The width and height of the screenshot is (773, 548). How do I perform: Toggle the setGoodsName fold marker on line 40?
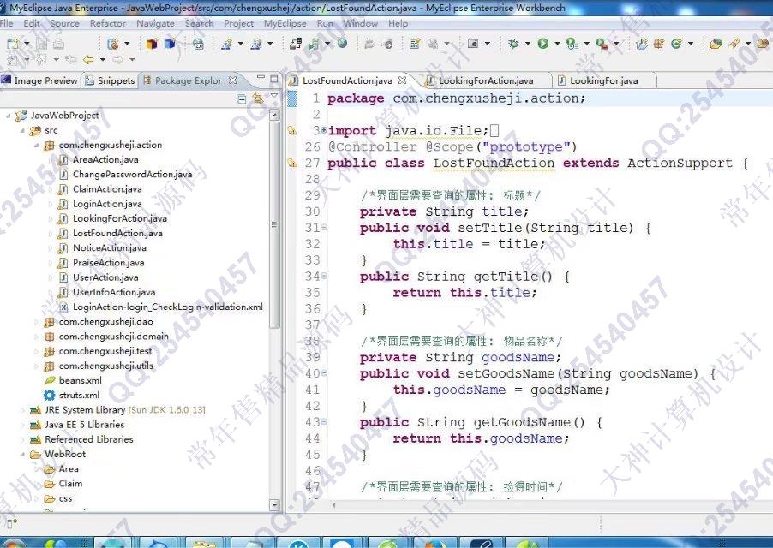tap(324, 373)
